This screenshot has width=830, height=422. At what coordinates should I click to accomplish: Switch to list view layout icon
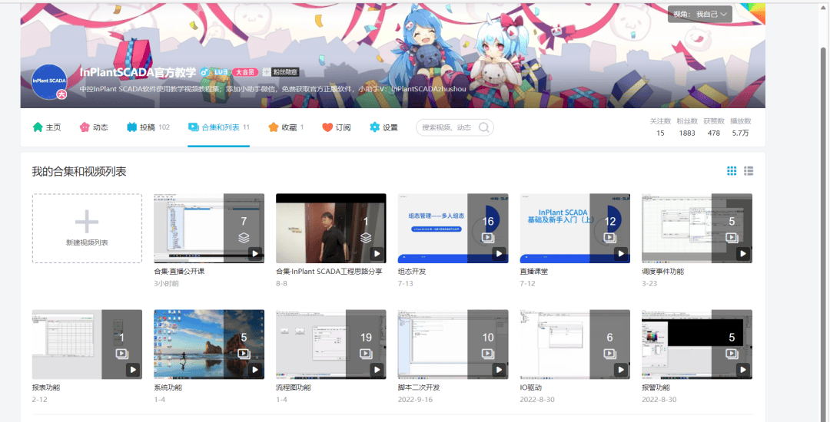coord(749,170)
